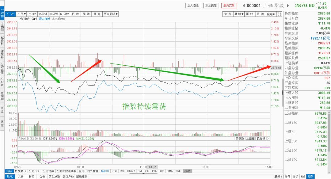The width and height of the screenshot is (331, 179).
Task: Open the 分价表 sidebar item
Action: [x=2, y=82]
